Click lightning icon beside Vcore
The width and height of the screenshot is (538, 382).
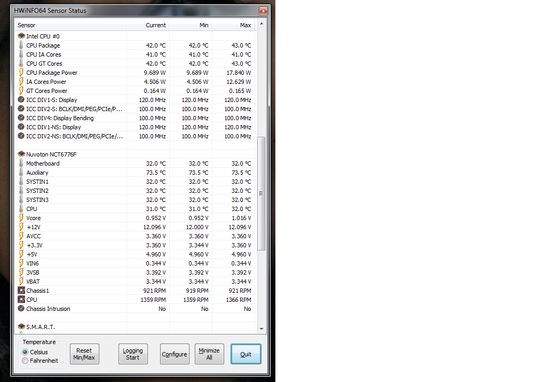pos(21,218)
